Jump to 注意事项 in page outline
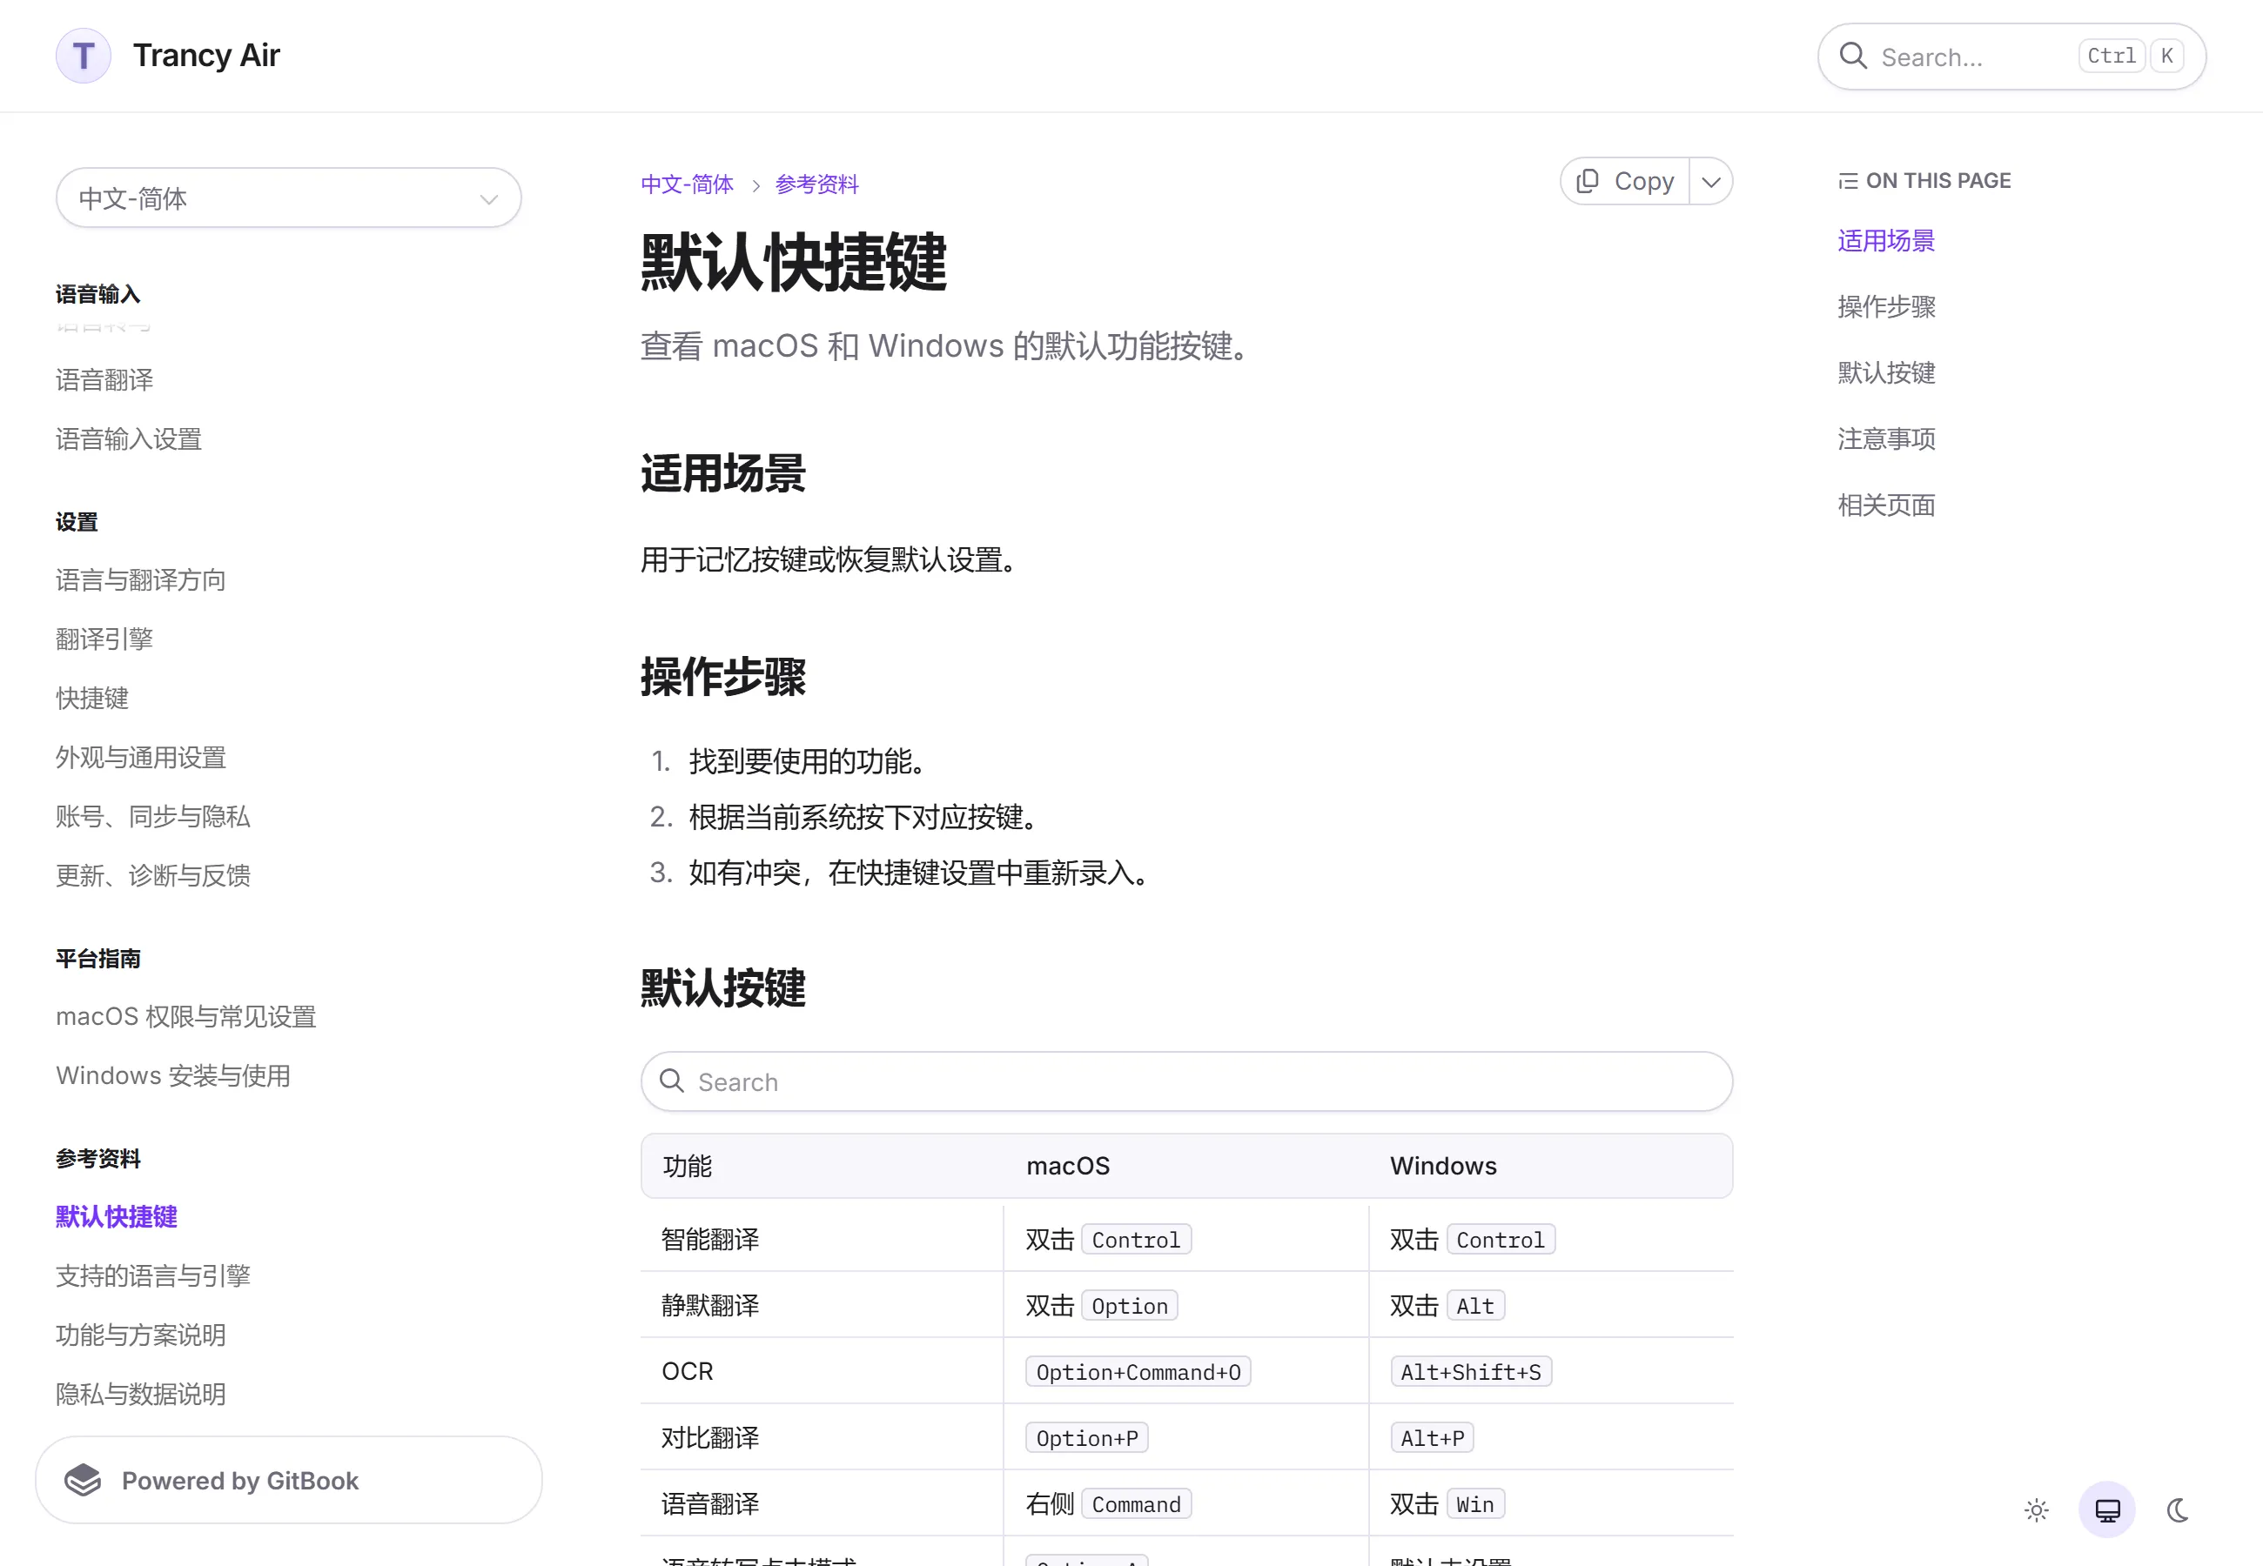The width and height of the screenshot is (2263, 1566). point(1886,438)
